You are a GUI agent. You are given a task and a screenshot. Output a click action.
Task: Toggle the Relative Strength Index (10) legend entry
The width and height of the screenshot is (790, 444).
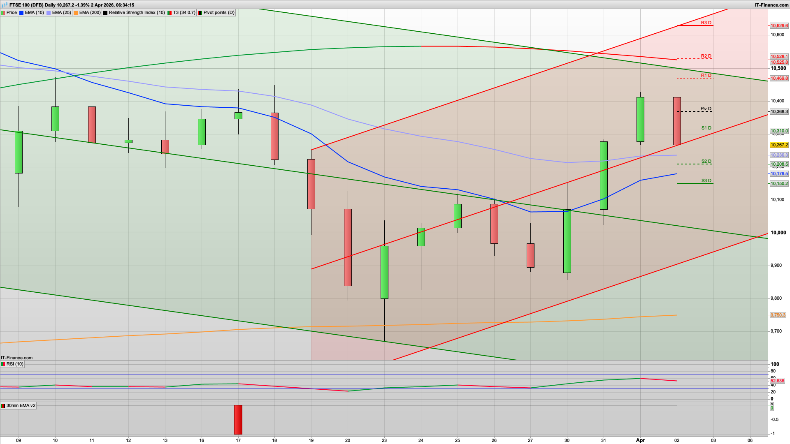coord(136,12)
